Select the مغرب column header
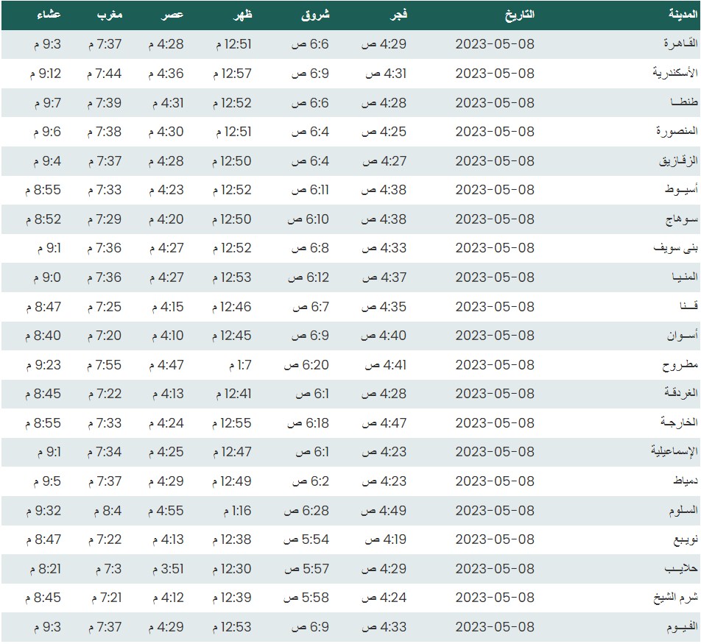Screen dimensions: 701x644 tap(111, 15)
